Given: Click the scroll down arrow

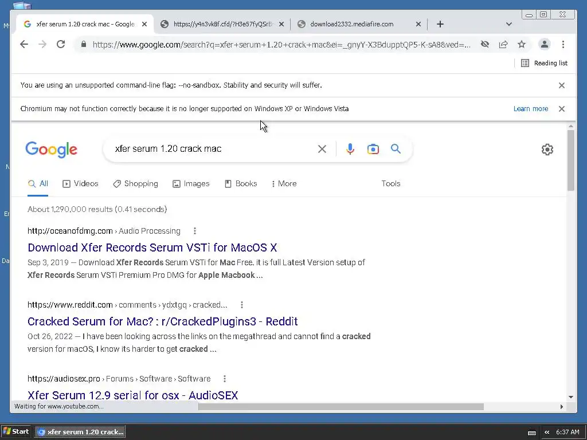Looking at the screenshot, I should point(570,396).
